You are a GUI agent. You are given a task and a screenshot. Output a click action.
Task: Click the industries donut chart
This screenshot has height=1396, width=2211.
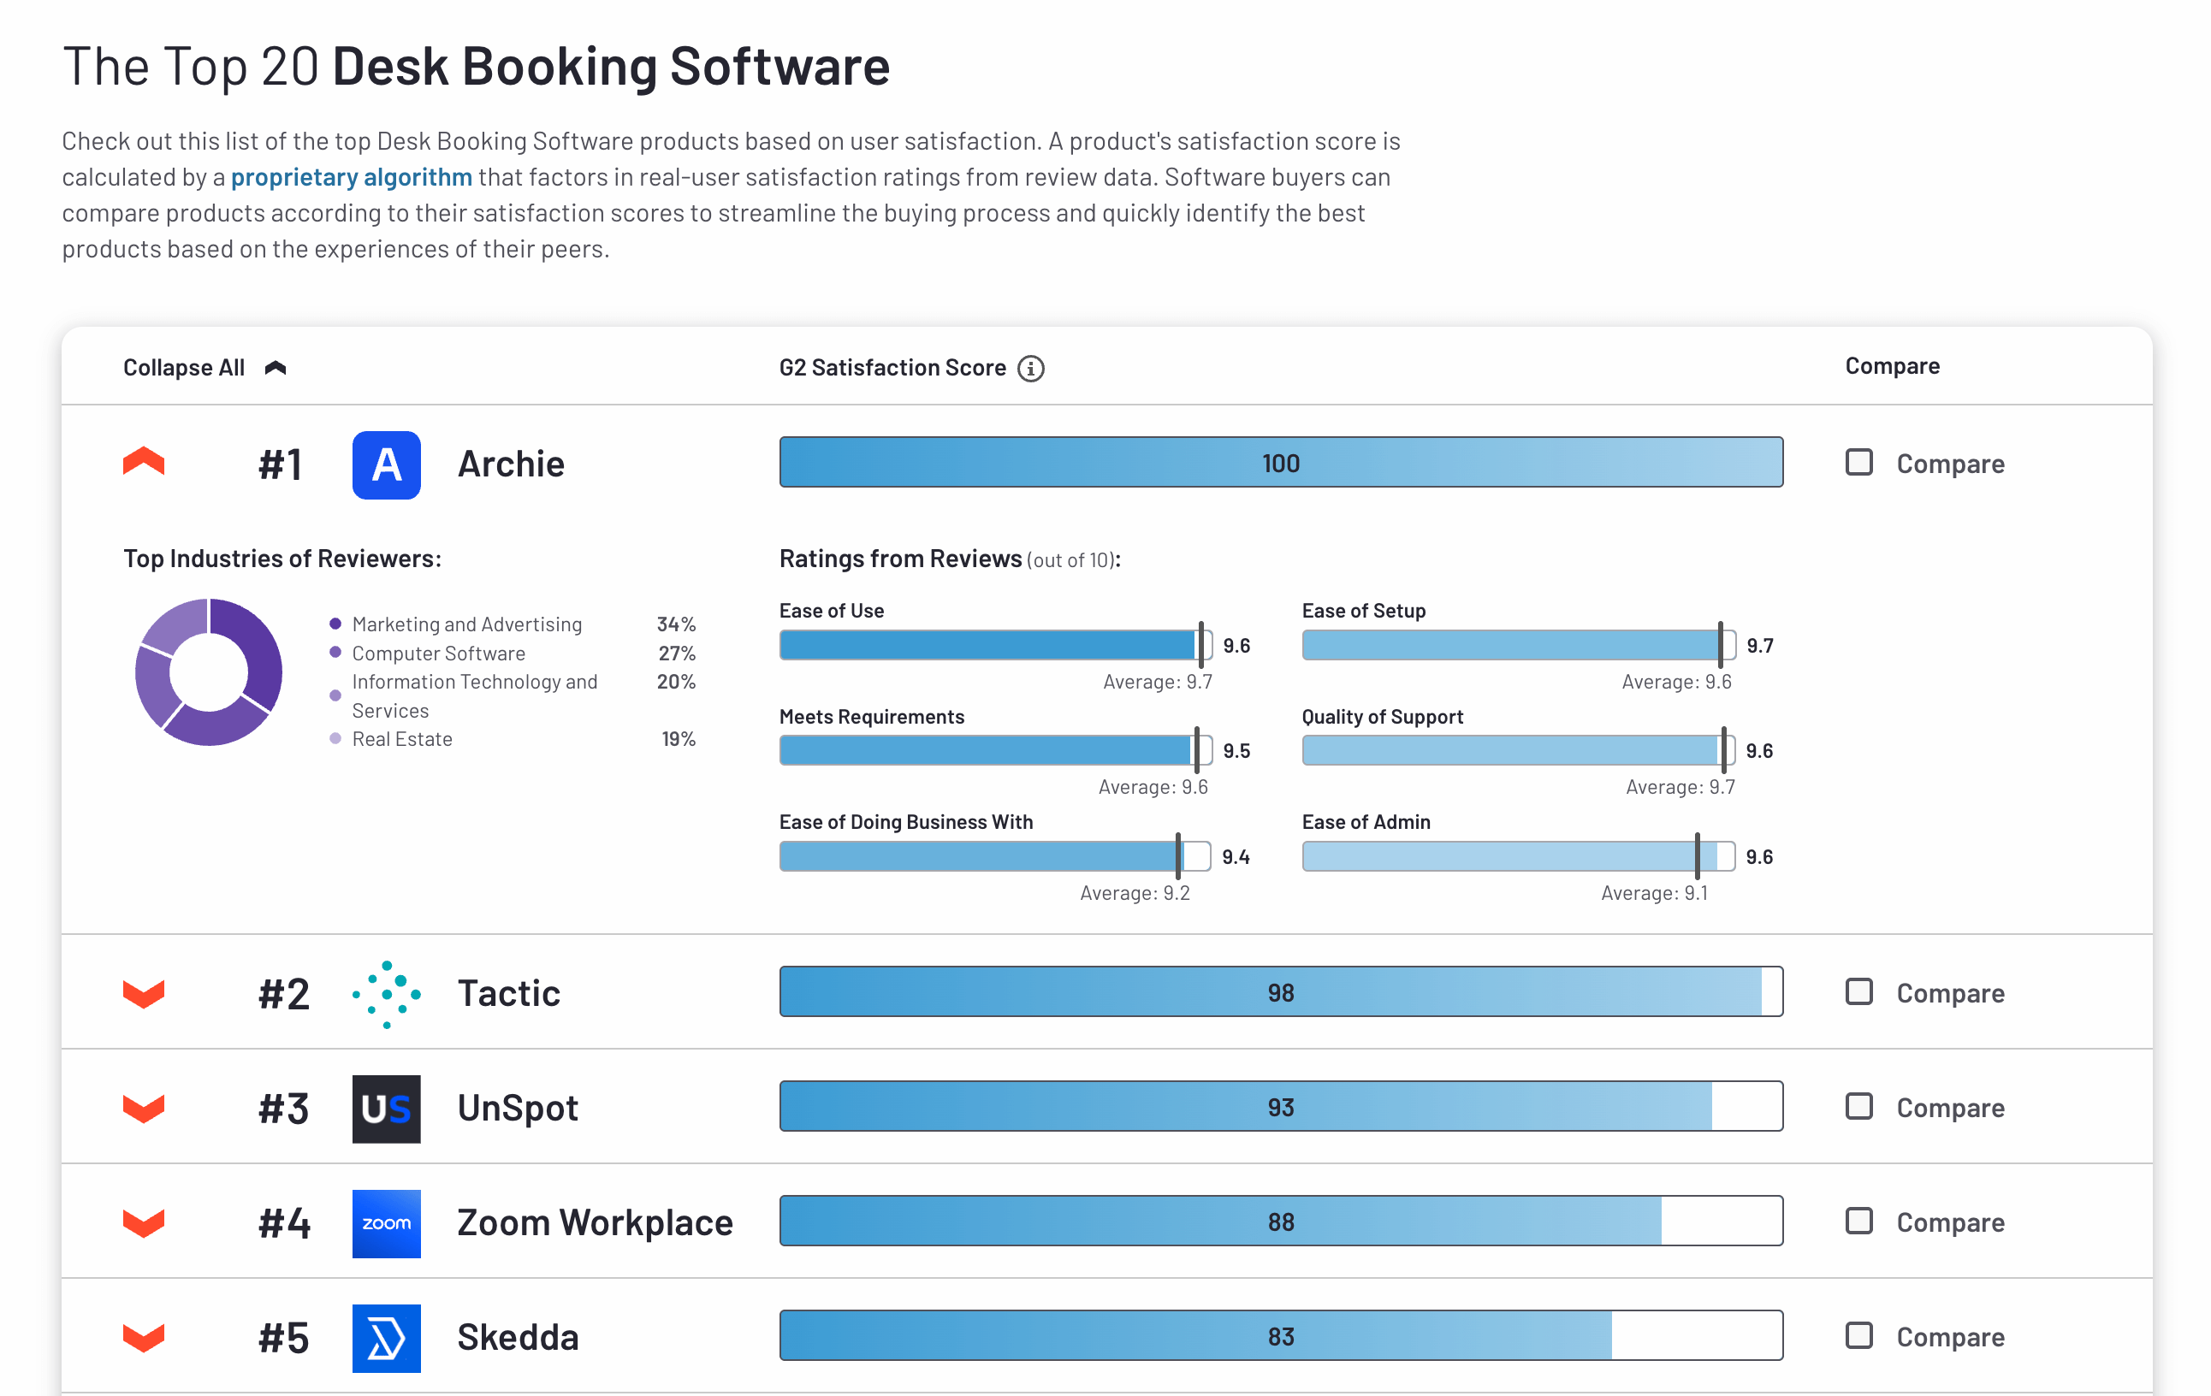[x=209, y=671]
